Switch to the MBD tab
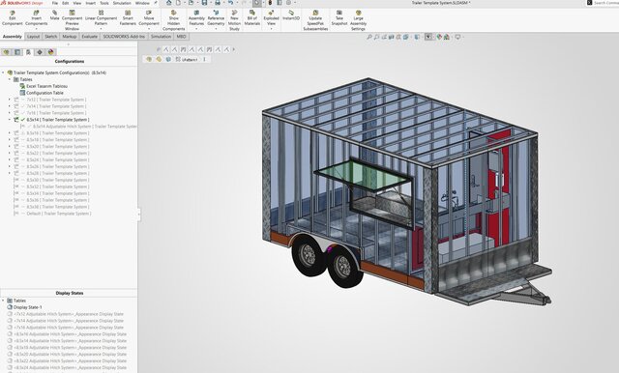The image size is (619, 373). pos(181,37)
